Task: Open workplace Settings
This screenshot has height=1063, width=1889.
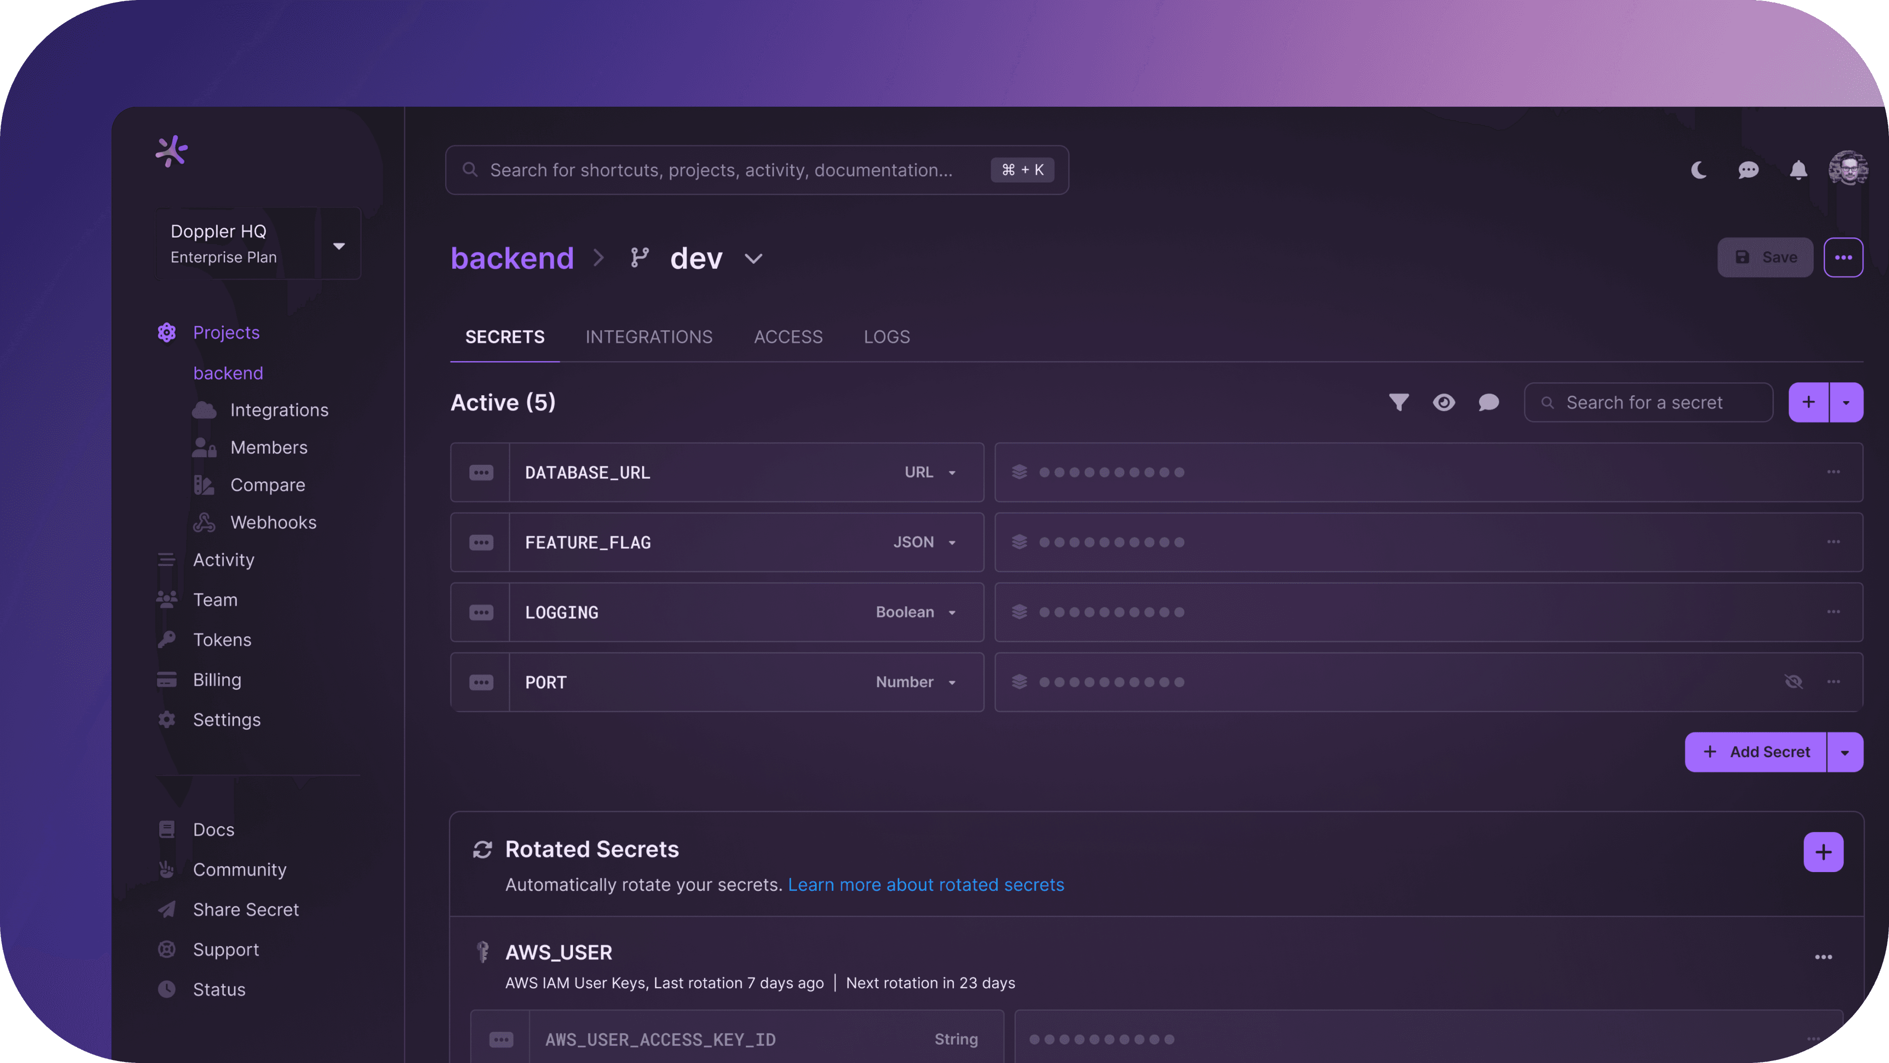Action: tap(227, 719)
